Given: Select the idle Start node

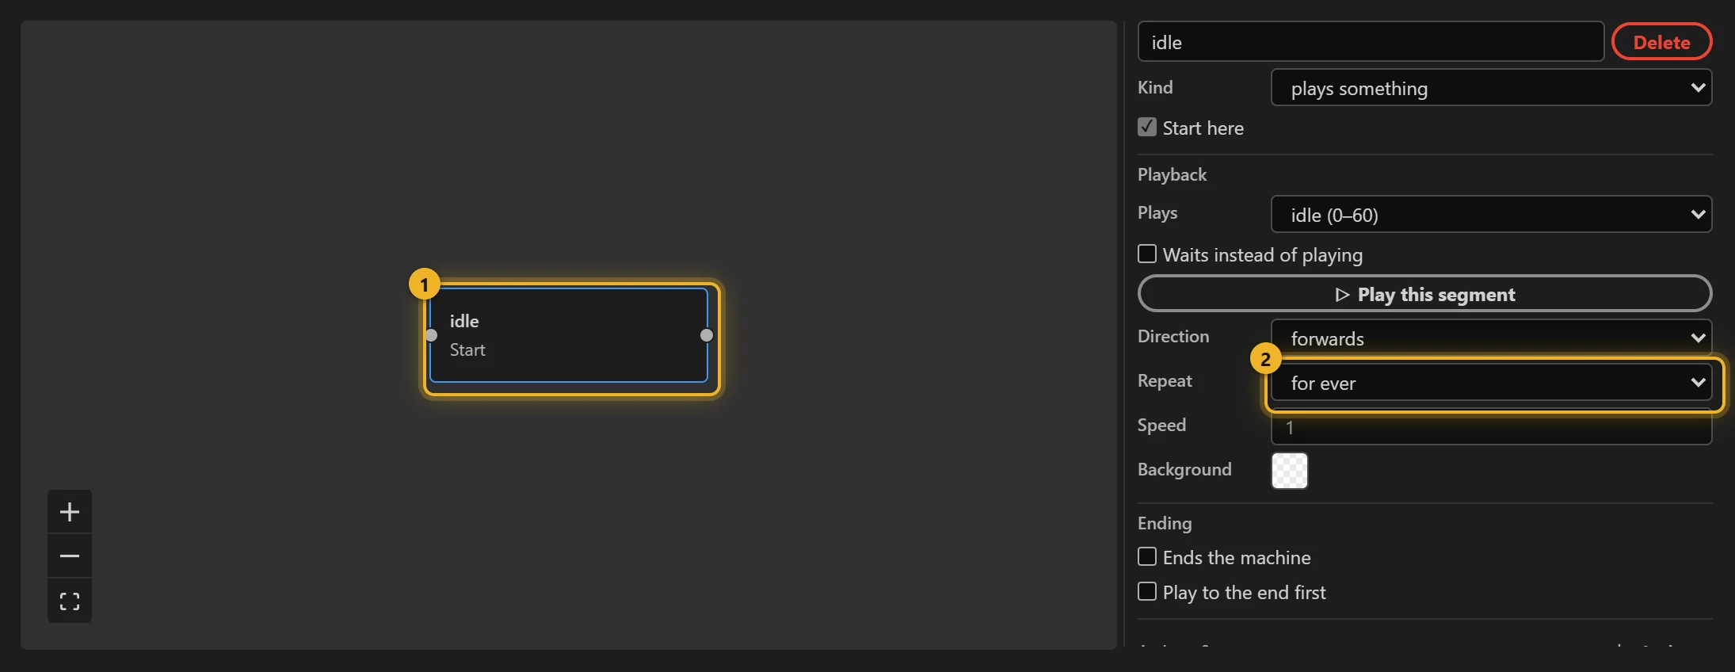Looking at the screenshot, I should point(569,335).
